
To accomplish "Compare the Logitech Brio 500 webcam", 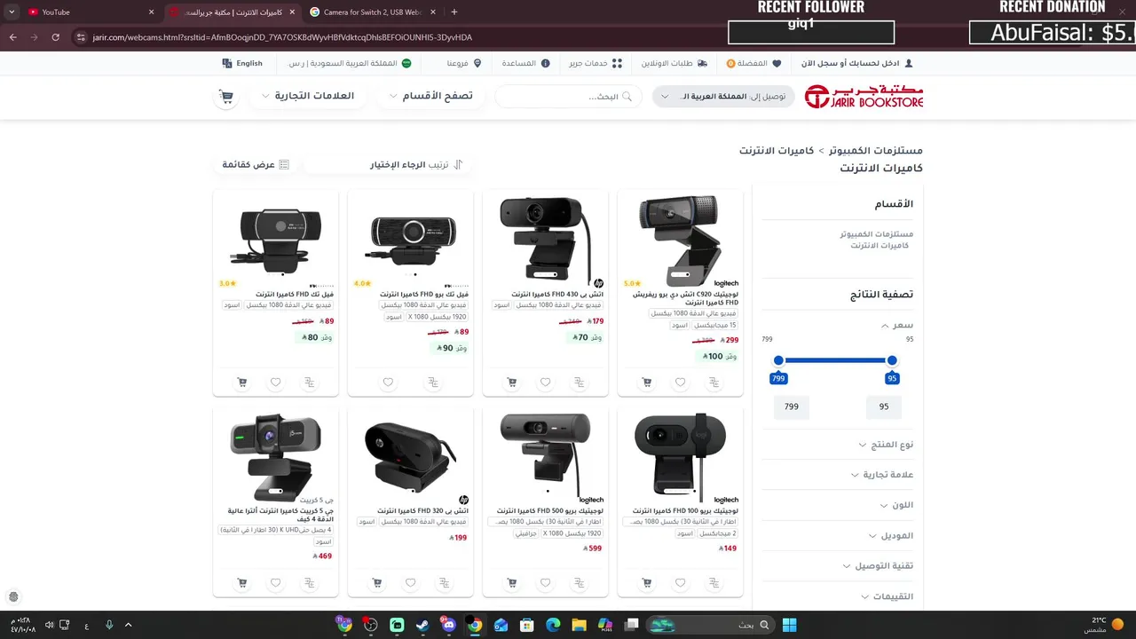I will 579,583.
